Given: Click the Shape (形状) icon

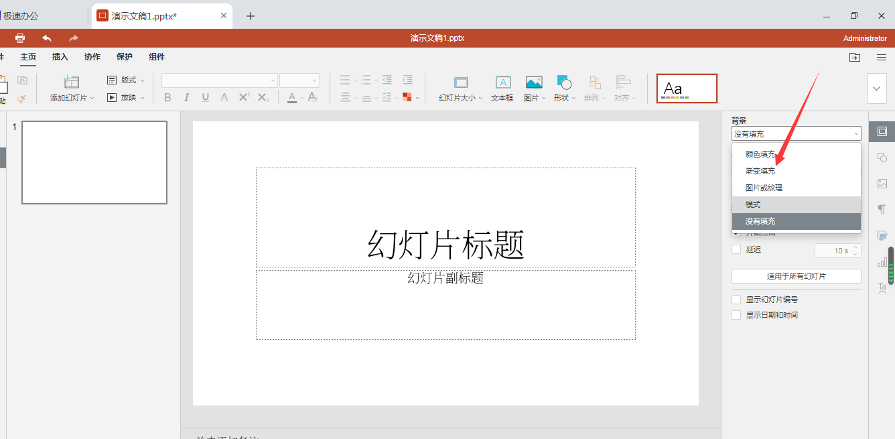Looking at the screenshot, I should pos(564,82).
